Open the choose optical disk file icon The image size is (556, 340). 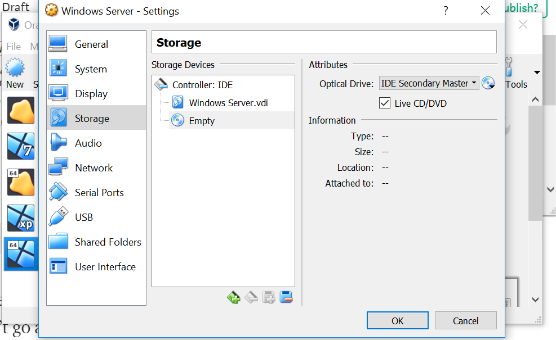tap(488, 83)
